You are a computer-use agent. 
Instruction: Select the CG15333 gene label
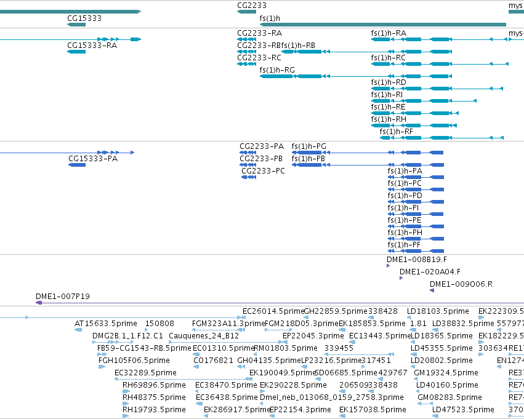[x=84, y=18]
